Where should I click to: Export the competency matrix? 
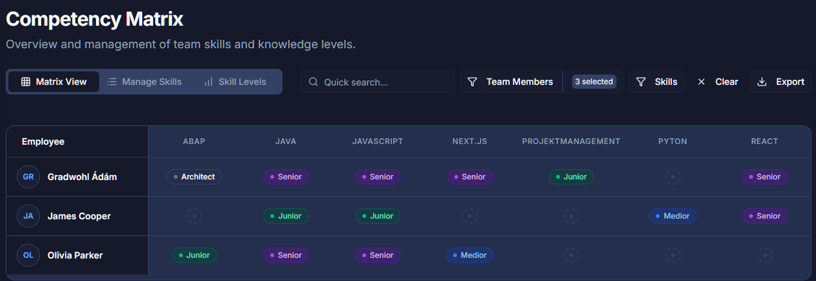point(781,82)
